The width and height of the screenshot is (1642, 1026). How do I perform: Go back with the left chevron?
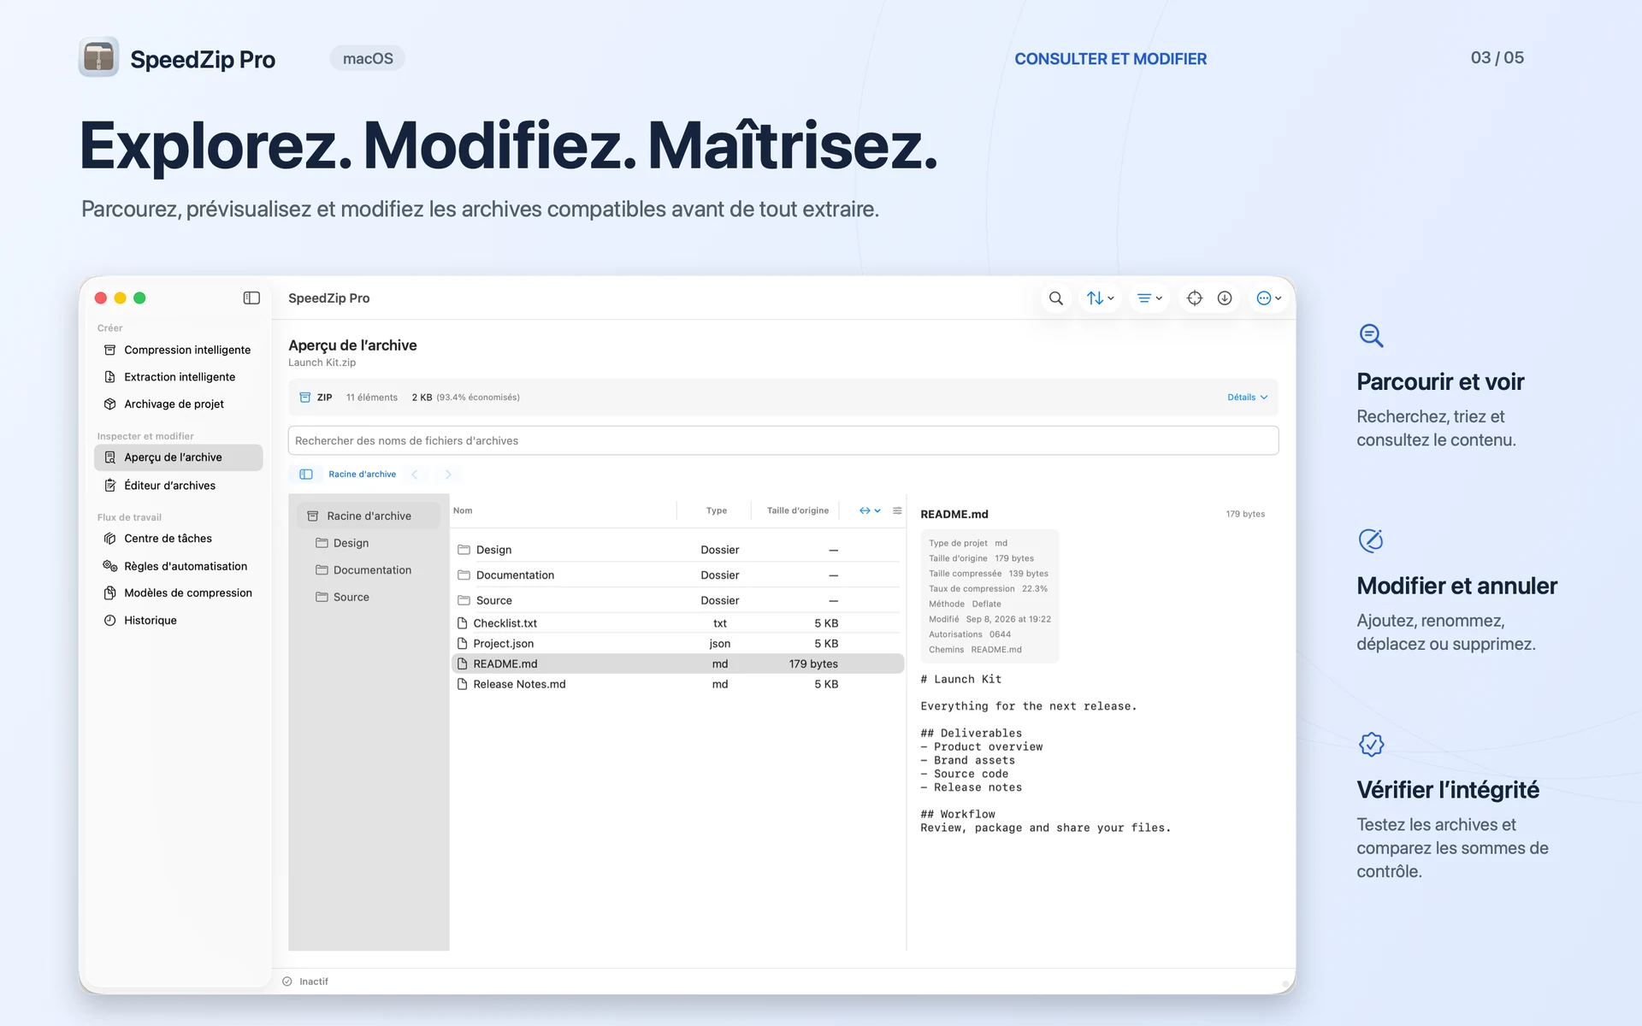(415, 475)
